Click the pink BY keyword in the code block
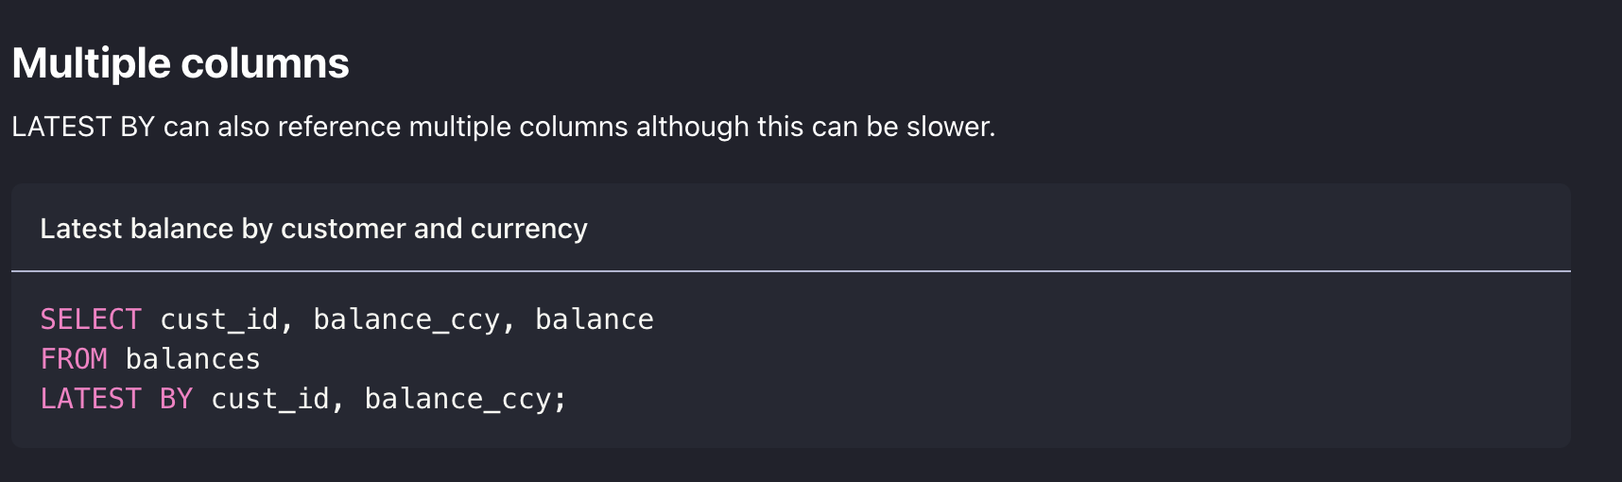The width and height of the screenshot is (1622, 482). [x=176, y=399]
